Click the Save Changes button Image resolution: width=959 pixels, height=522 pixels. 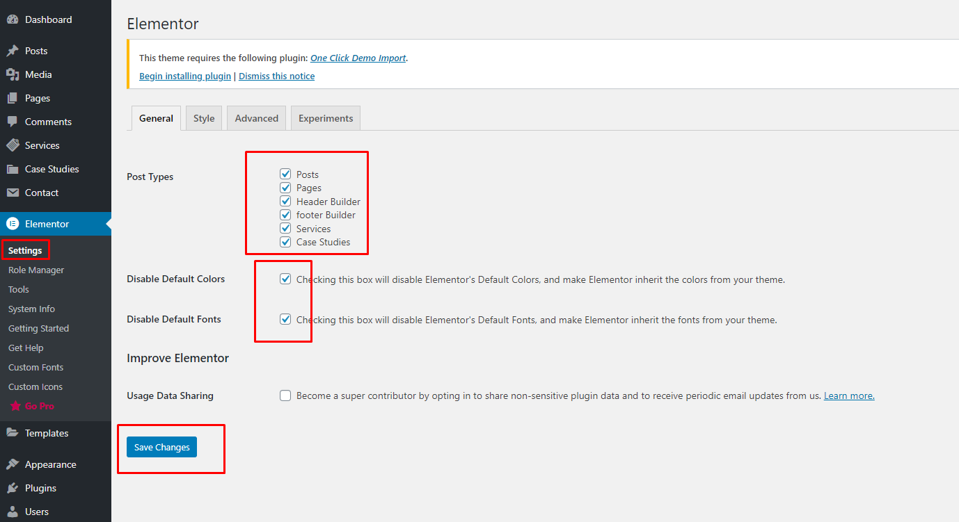click(x=161, y=447)
